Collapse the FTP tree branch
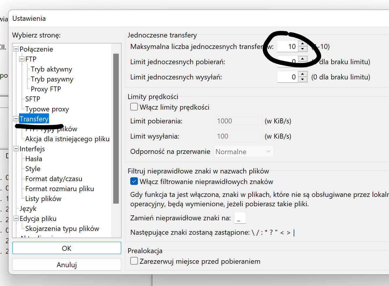This screenshot has width=389, height=286. (22, 59)
